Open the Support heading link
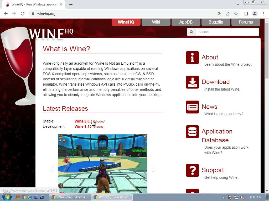Screen dimensions: 269x201 213,170
